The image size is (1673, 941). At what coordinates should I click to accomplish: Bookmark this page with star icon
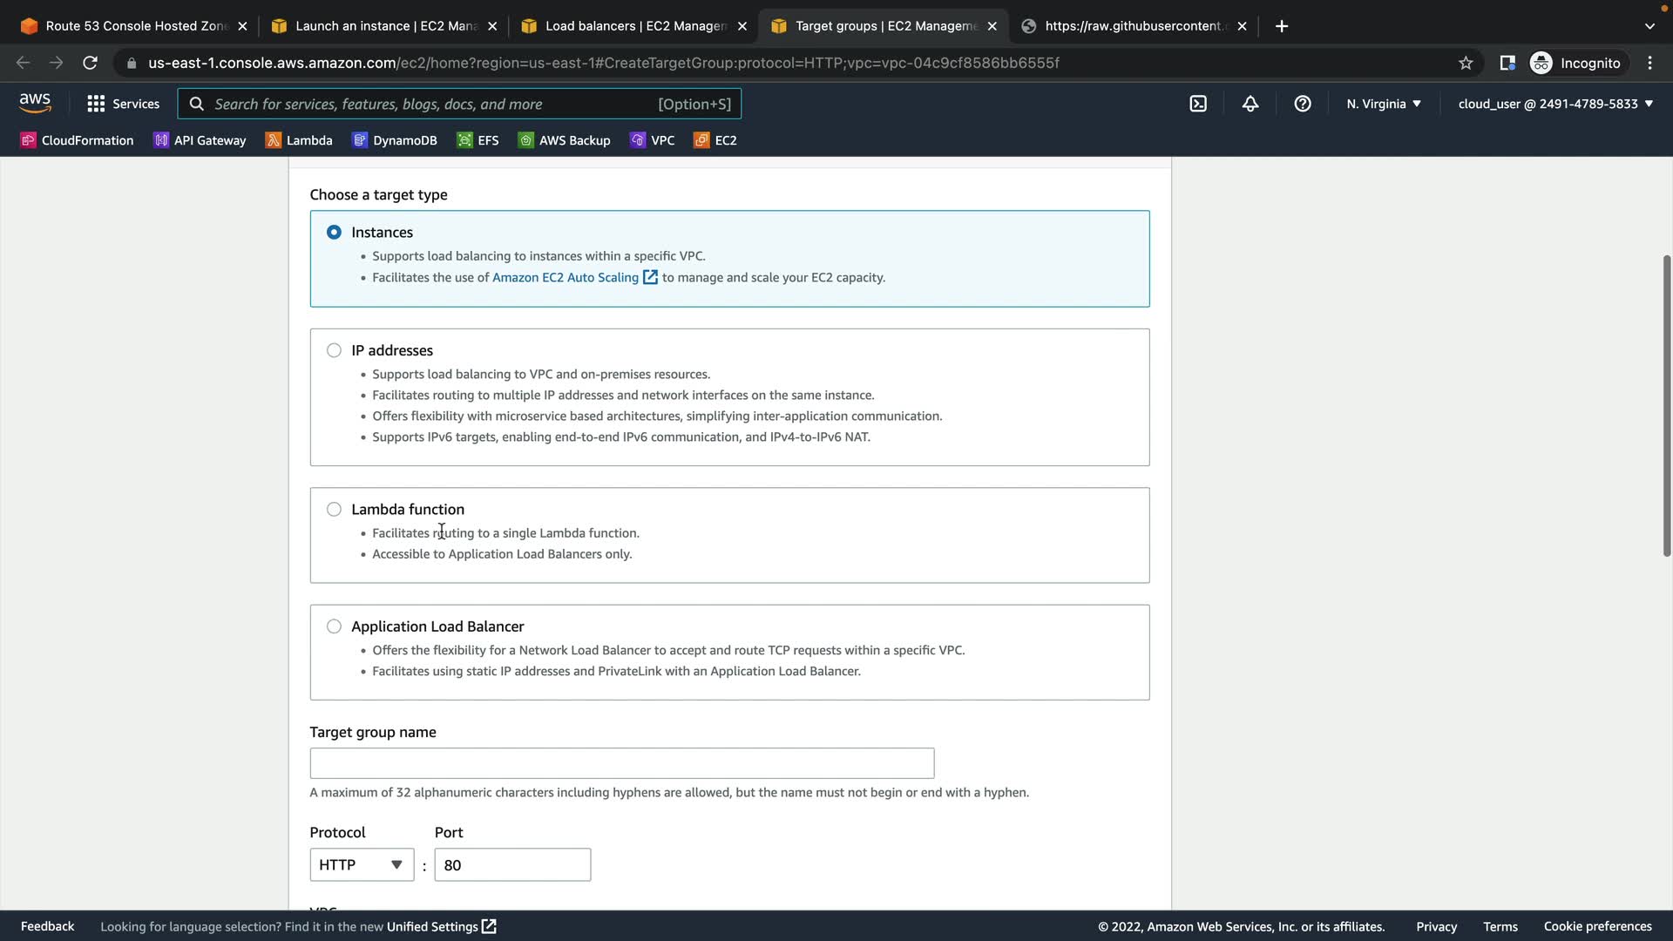[1466, 63]
